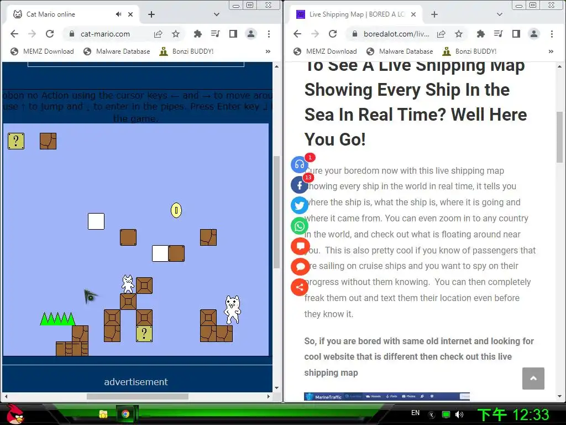Open the red share options icon

[300, 287]
